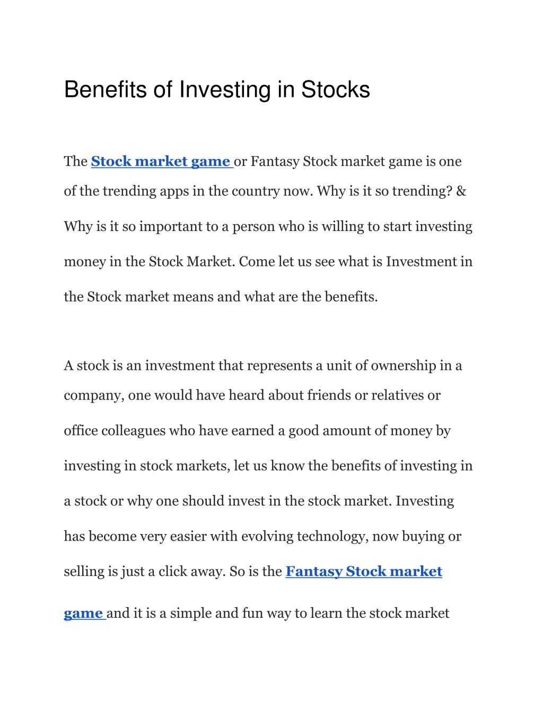
Task: Click the text "or Fantasy Stock market game is one"
Action: click(x=348, y=162)
